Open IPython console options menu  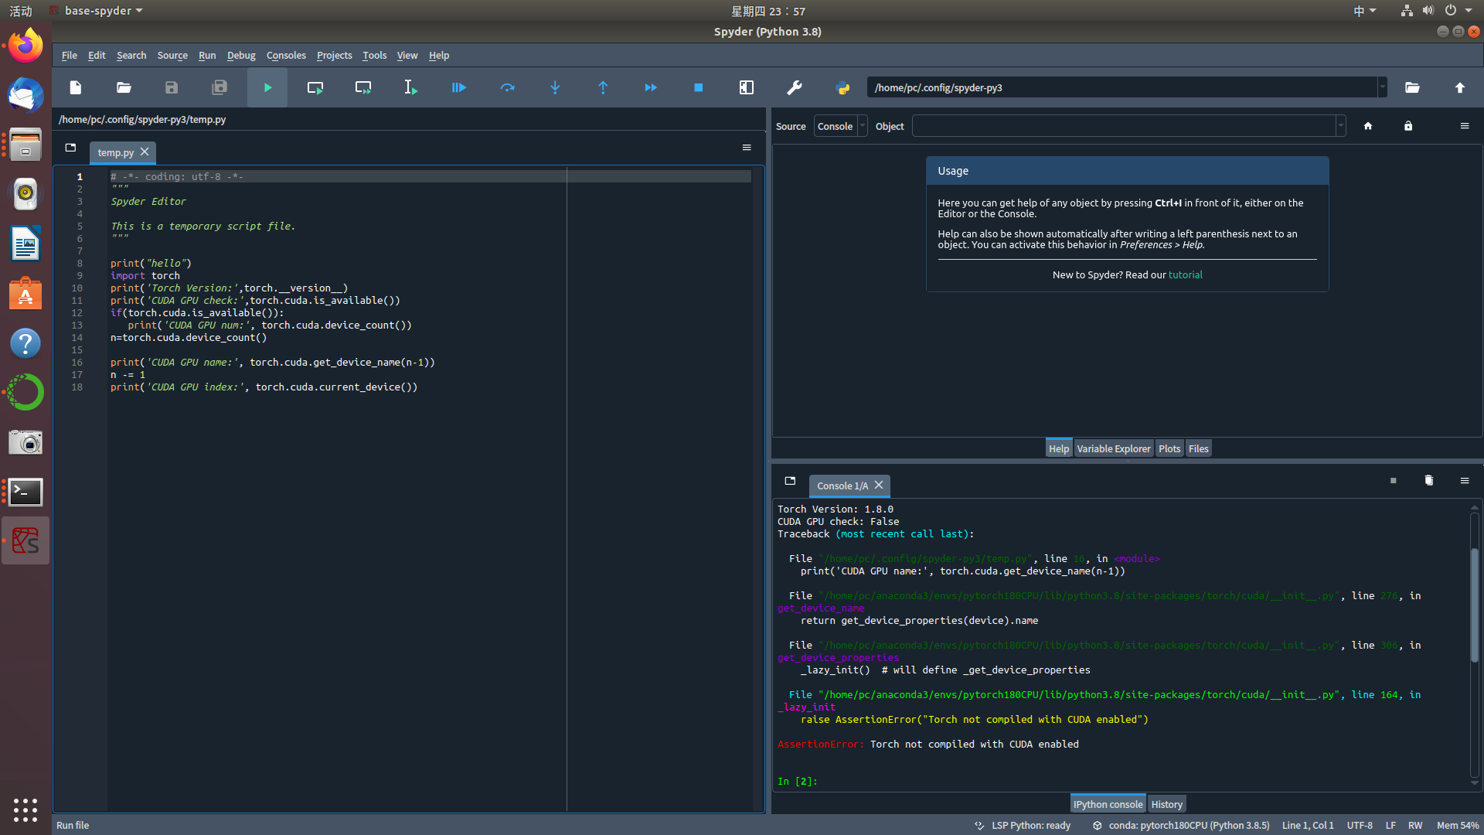tap(1465, 481)
